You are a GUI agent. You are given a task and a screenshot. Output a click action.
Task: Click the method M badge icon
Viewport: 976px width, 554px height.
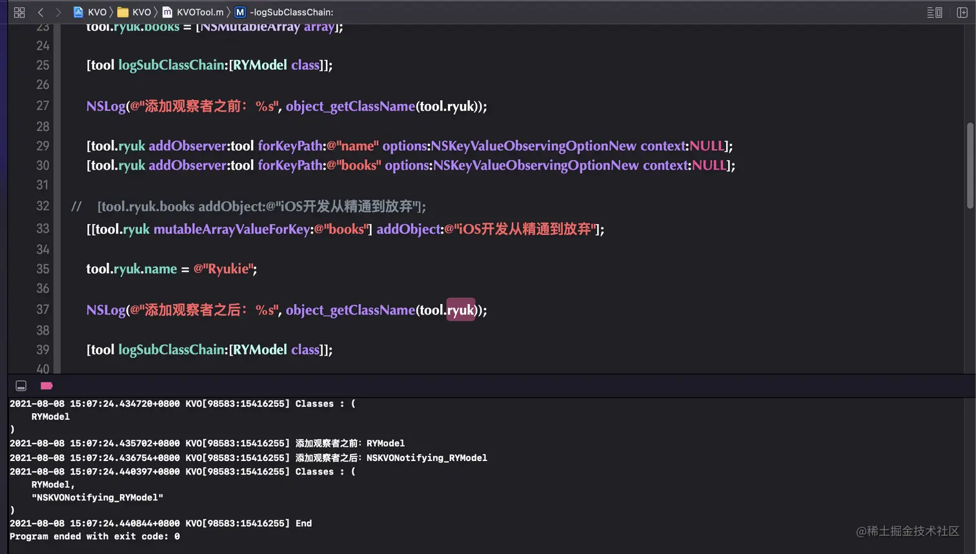240,12
